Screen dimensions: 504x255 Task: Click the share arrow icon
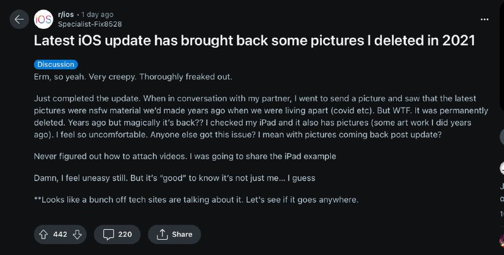tap(161, 234)
